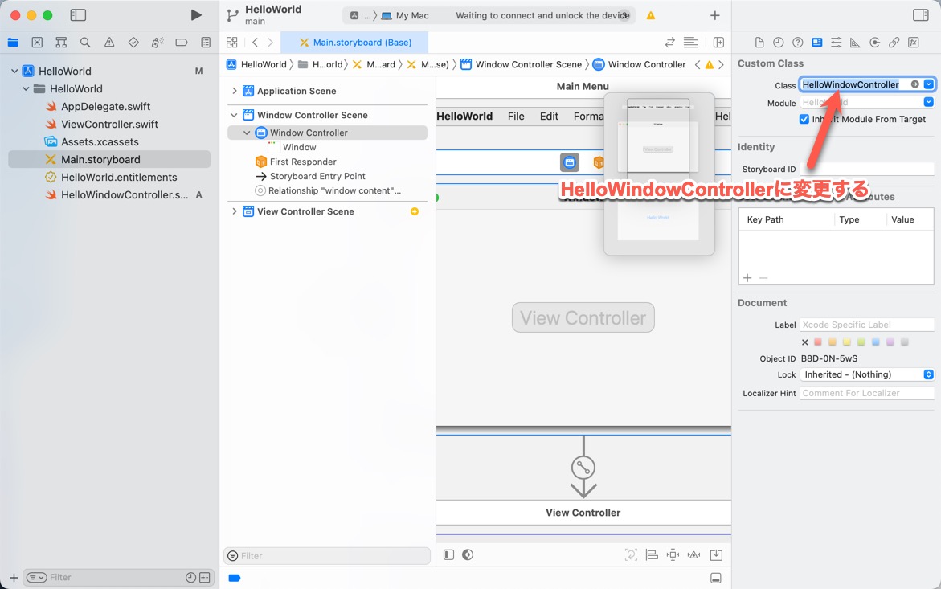This screenshot has height=589, width=941.
Task: Choose the blue label color swatch
Action: tap(876, 342)
